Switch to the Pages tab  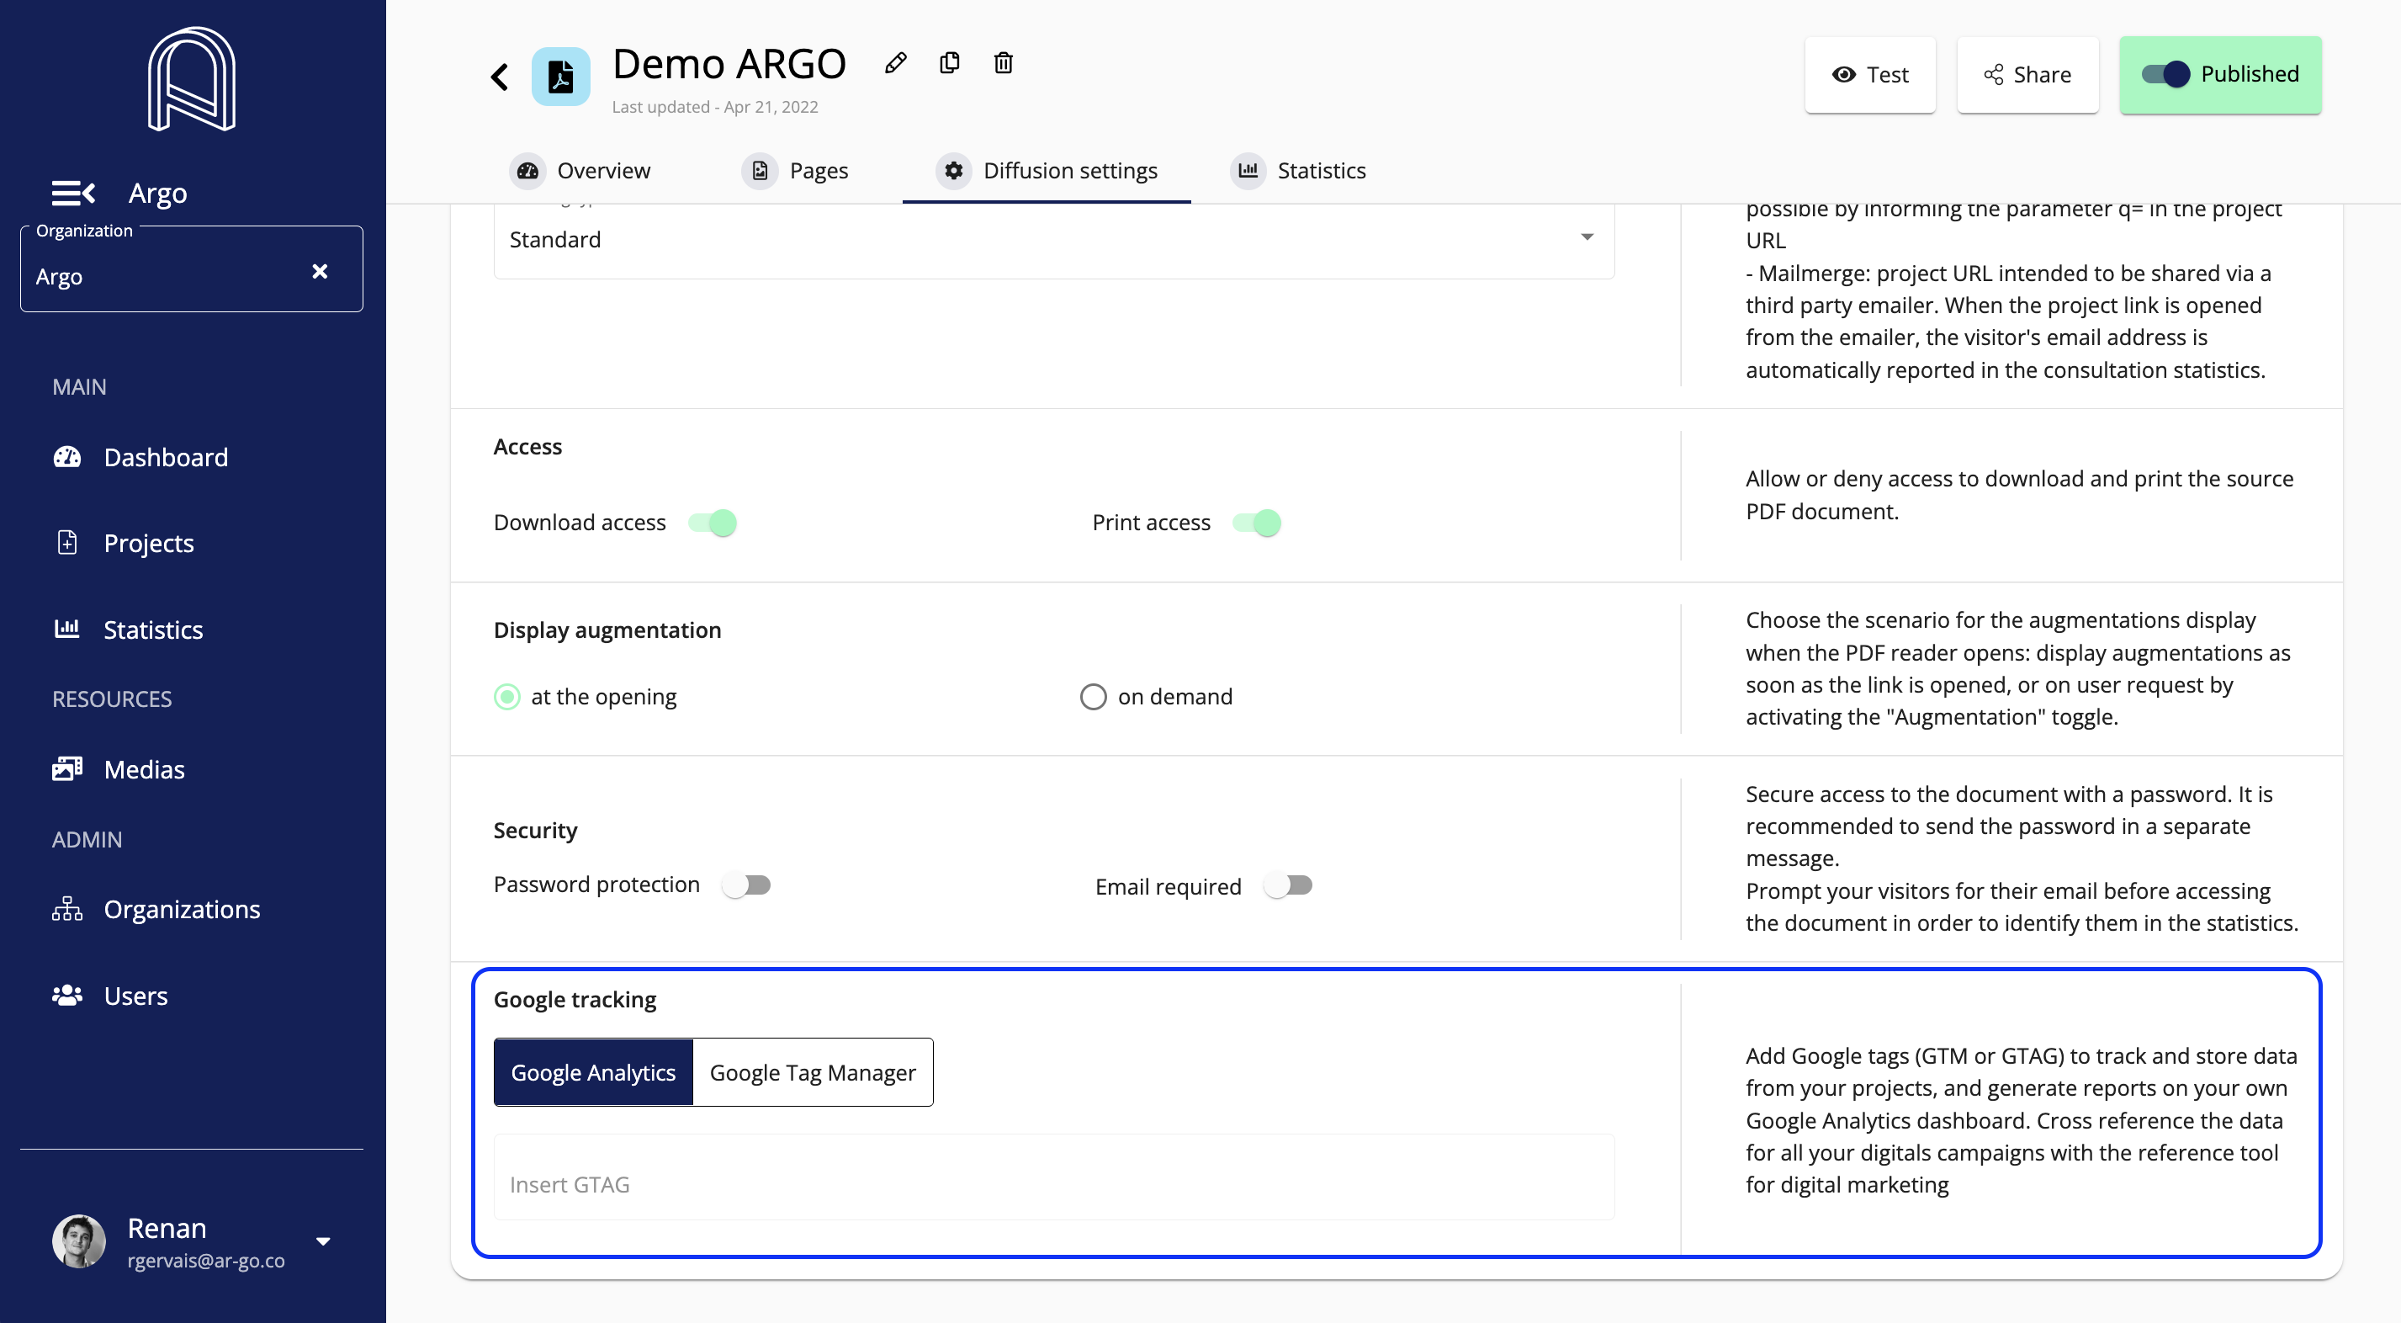(x=795, y=171)
